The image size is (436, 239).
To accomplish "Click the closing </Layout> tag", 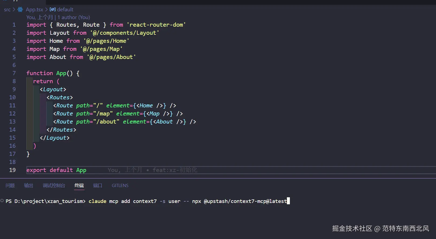I will 55,138.
